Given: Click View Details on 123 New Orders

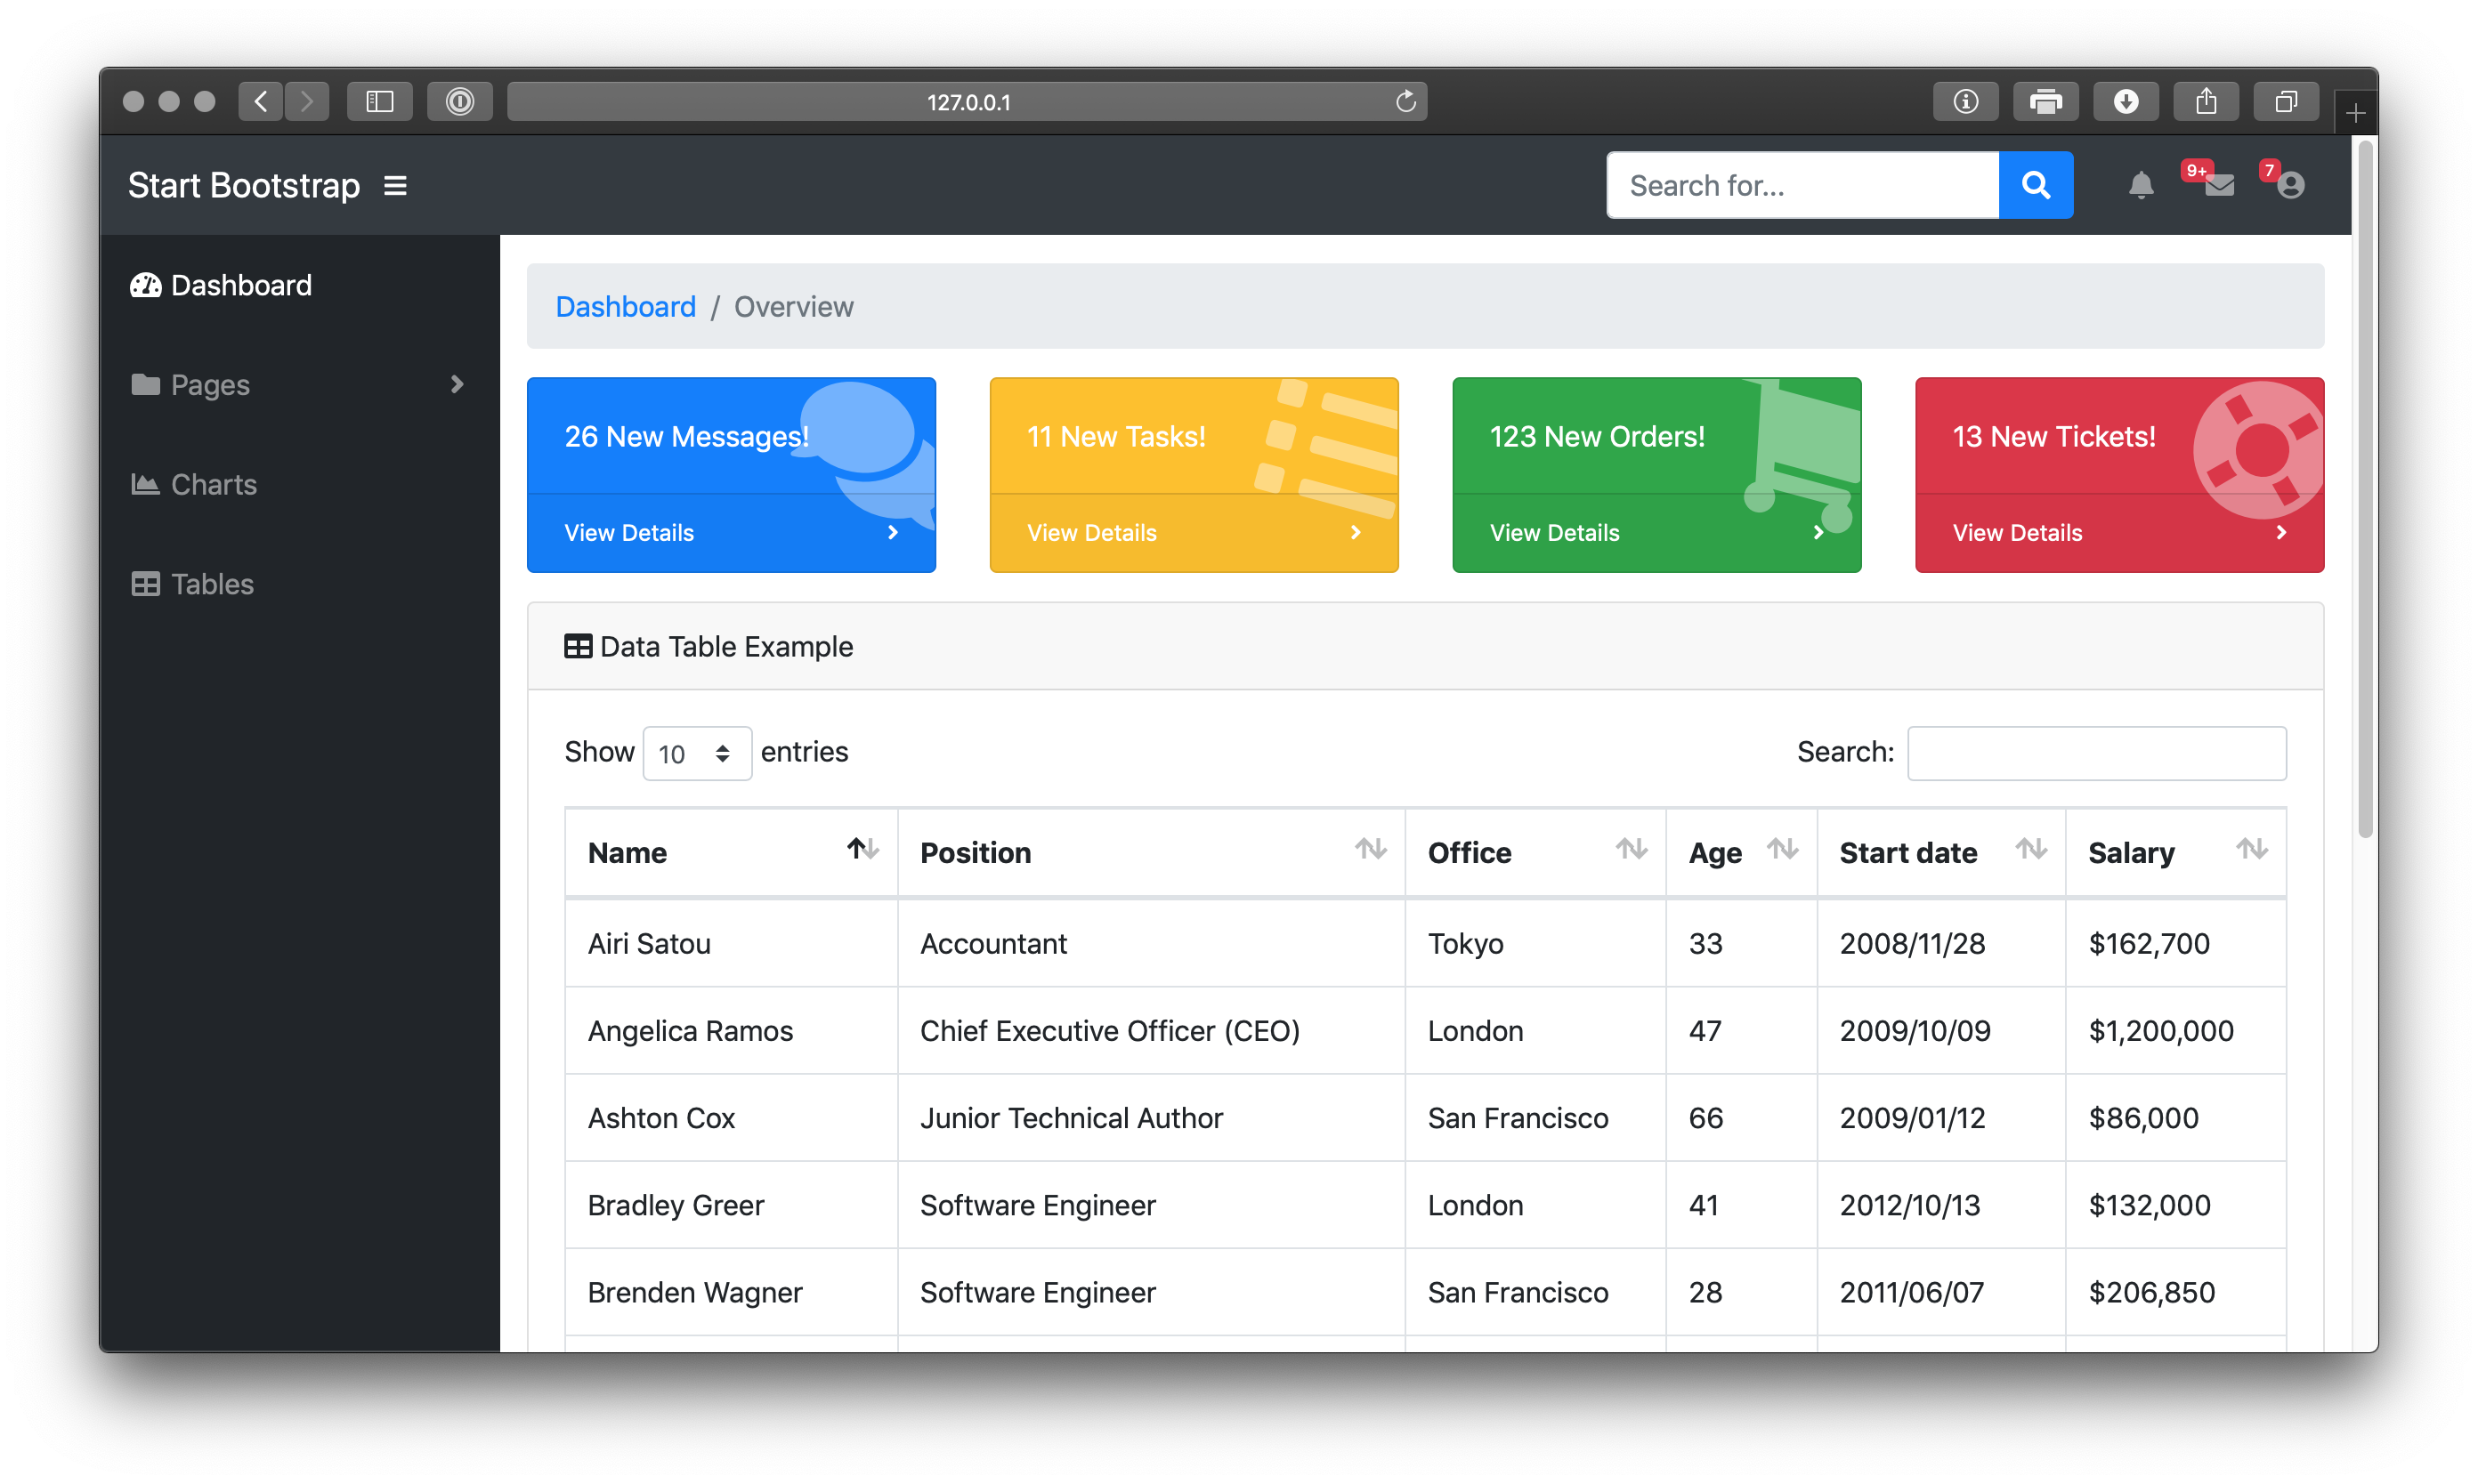Looking at the screenshot, I should pyautogui.click(x=1553, y=530).
